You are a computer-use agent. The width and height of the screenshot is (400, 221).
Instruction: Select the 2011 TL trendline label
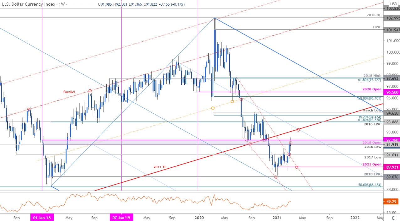[x=159, y=167]
